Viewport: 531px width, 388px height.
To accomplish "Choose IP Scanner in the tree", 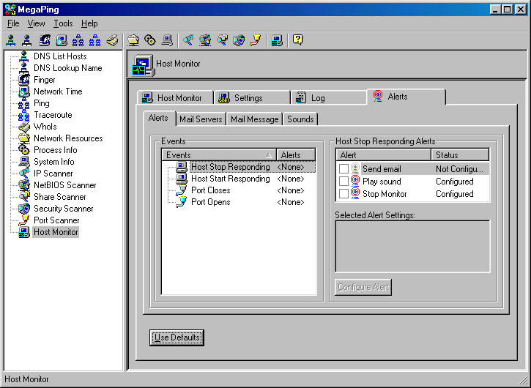I will (x=53, y=174).
